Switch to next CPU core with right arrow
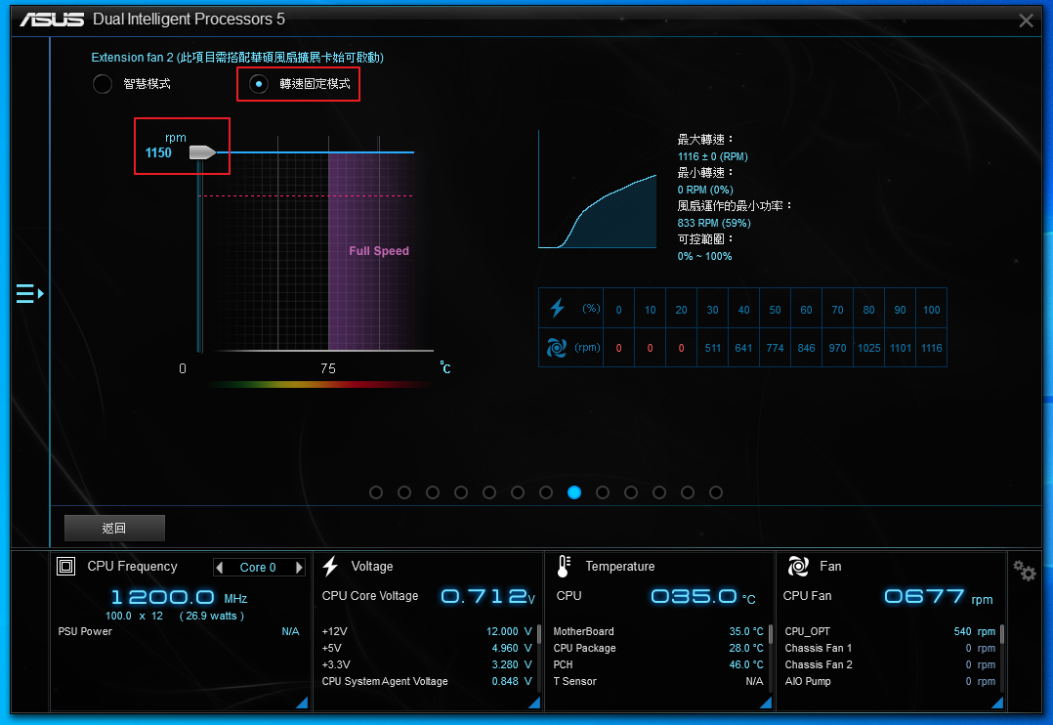The width and height of the screenshot is (1053, 725). point(300,567)
